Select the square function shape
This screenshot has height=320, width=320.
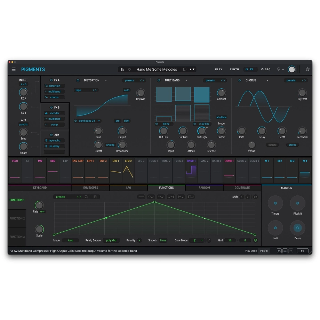tap(191, 197)
